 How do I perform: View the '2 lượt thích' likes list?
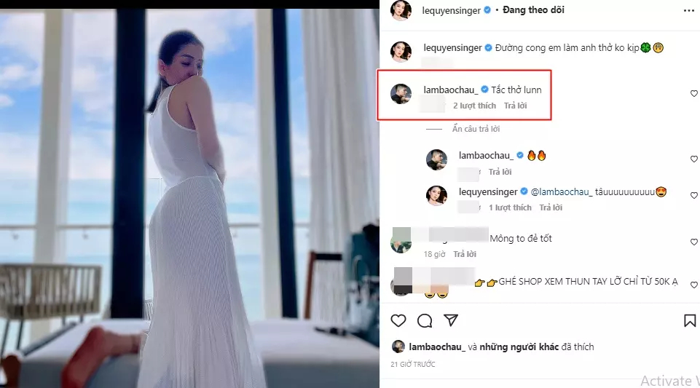[474, 106]
